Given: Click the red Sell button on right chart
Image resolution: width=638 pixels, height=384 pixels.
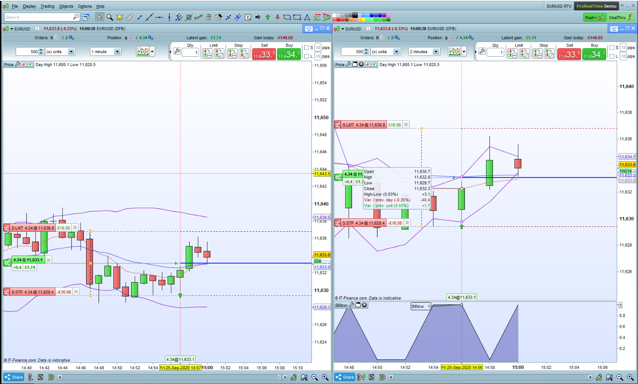Looking at the screenshot, I should click(569, 54).
